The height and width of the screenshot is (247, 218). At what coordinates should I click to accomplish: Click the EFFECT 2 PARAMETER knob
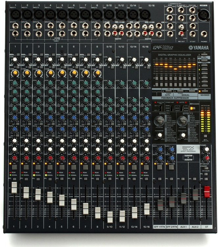182,135
